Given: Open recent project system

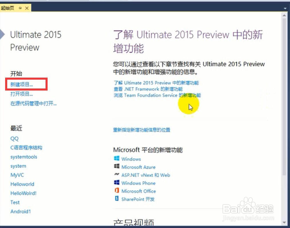Looking at the screenshot, I should (x=18, y=166).
